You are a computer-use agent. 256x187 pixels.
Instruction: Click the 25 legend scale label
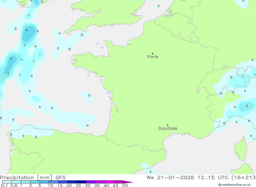[x=78, y=185]
